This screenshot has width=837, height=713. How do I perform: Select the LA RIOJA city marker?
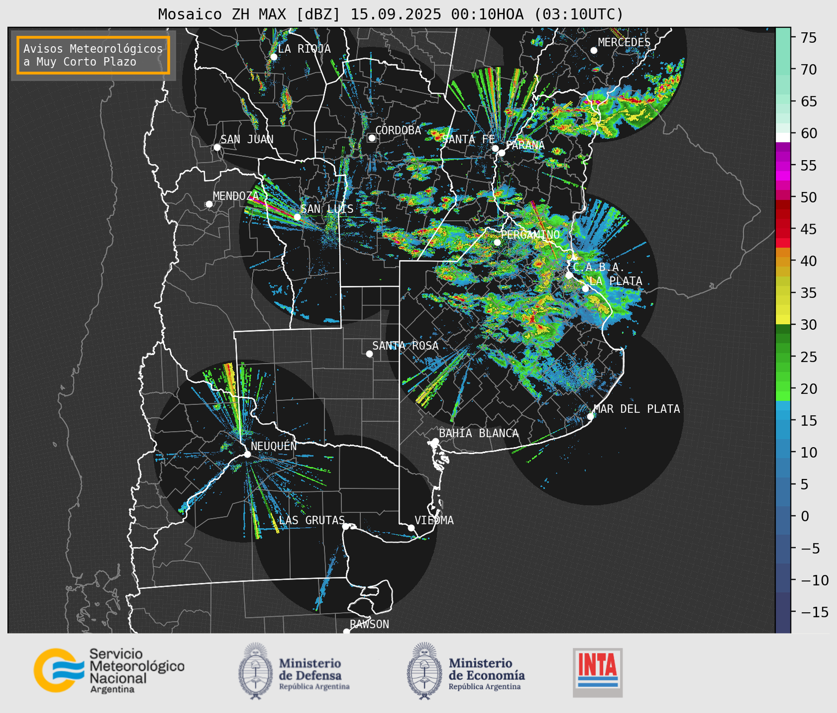pyautogui.click(x=273, y=57)
